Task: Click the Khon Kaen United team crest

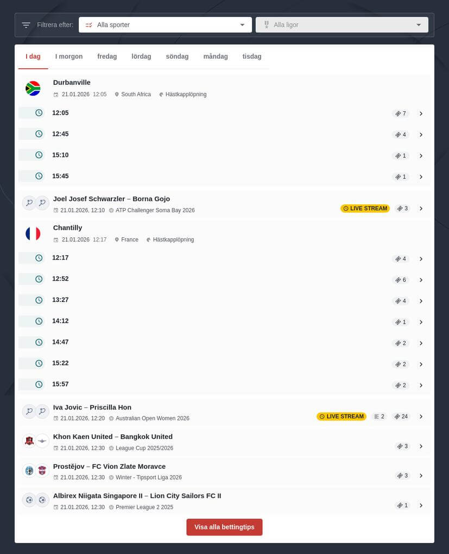Action: click(x=29, y=441)
